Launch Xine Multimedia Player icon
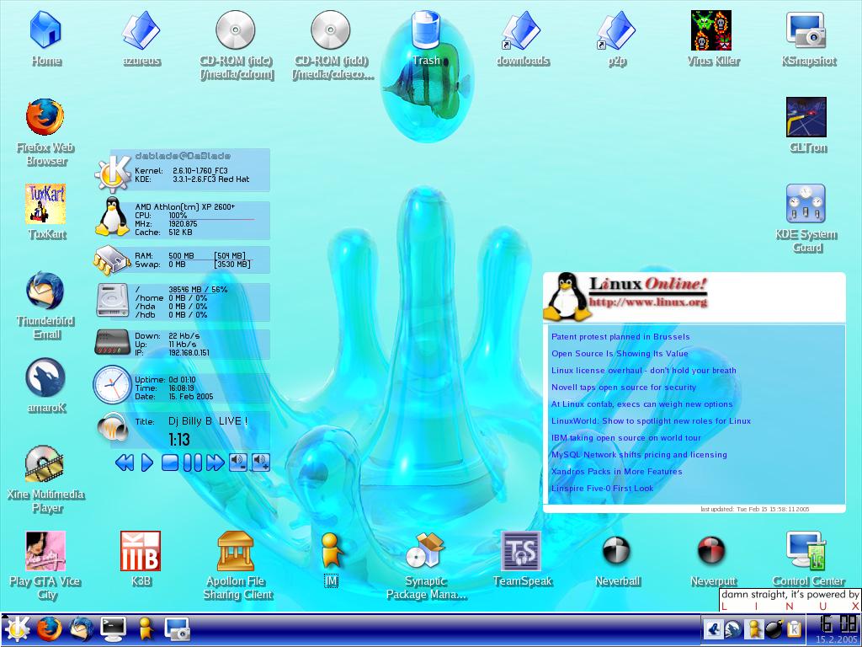The image size is (862, 647). click(x=45, y=464)
